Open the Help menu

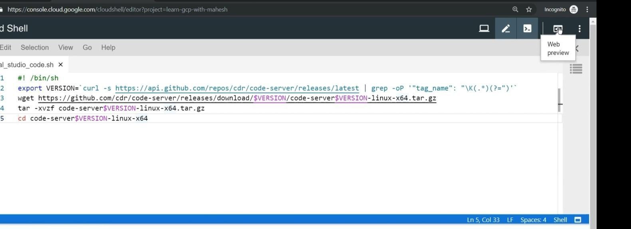point(108,47)
